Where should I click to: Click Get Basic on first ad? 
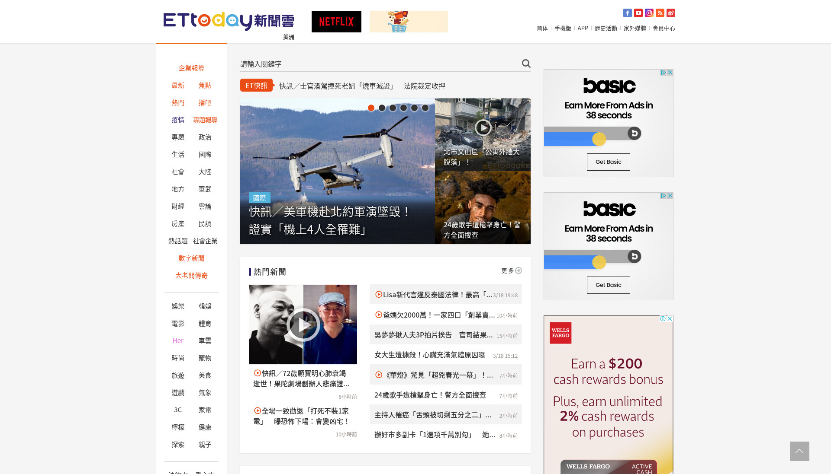[x=609, y=162]
